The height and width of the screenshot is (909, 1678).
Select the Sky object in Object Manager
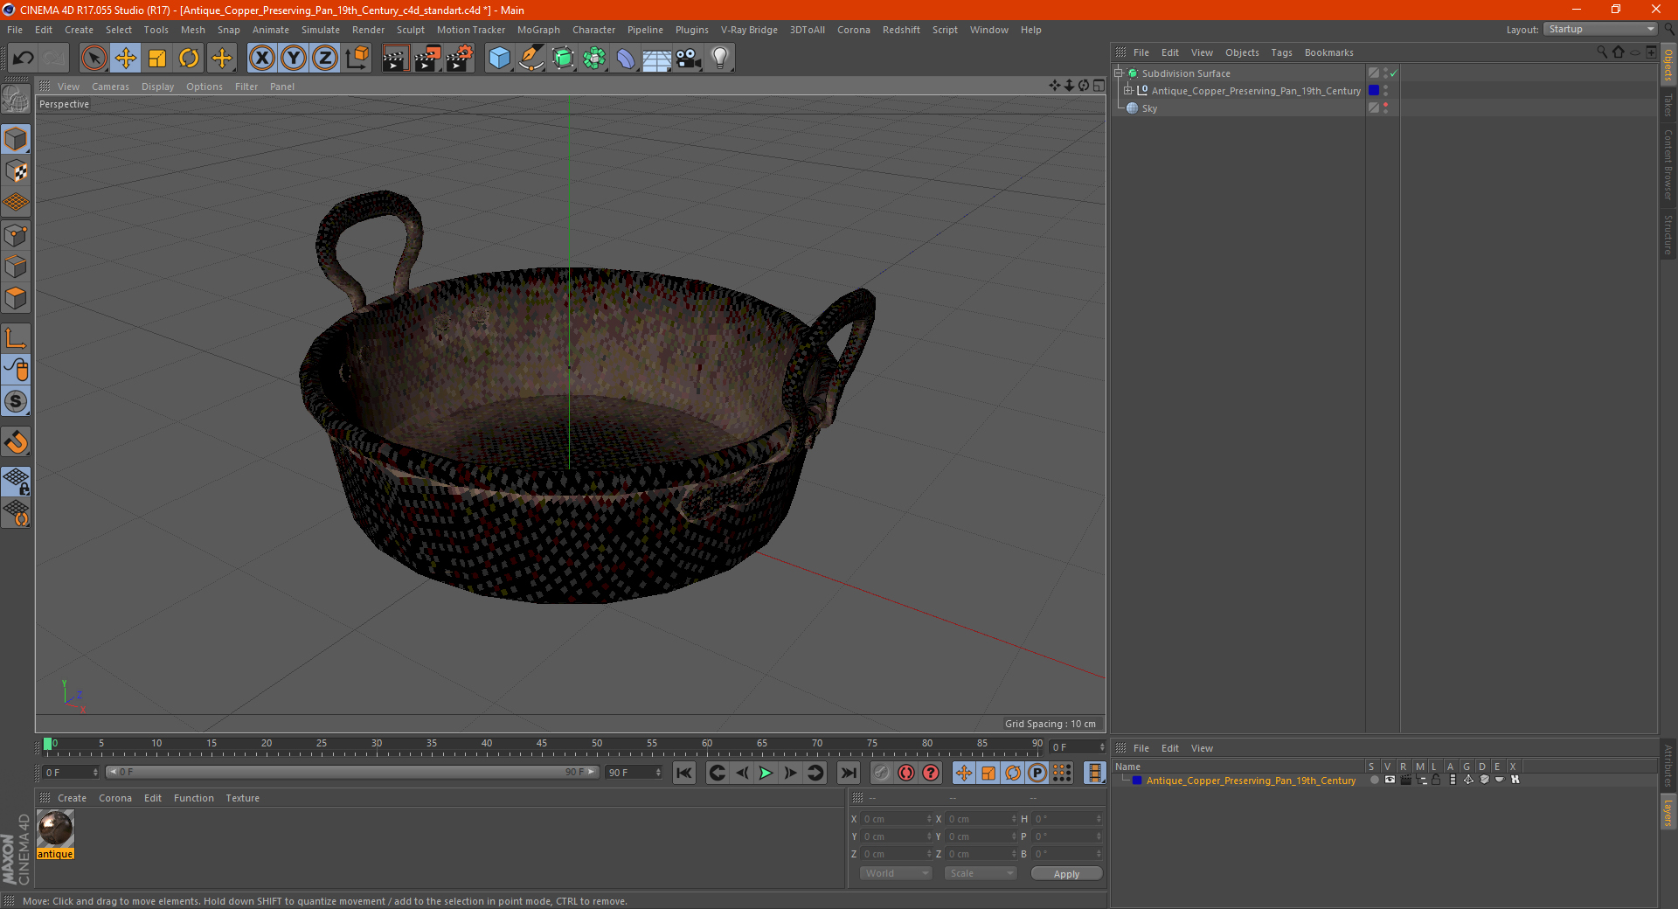(1149, 108)
